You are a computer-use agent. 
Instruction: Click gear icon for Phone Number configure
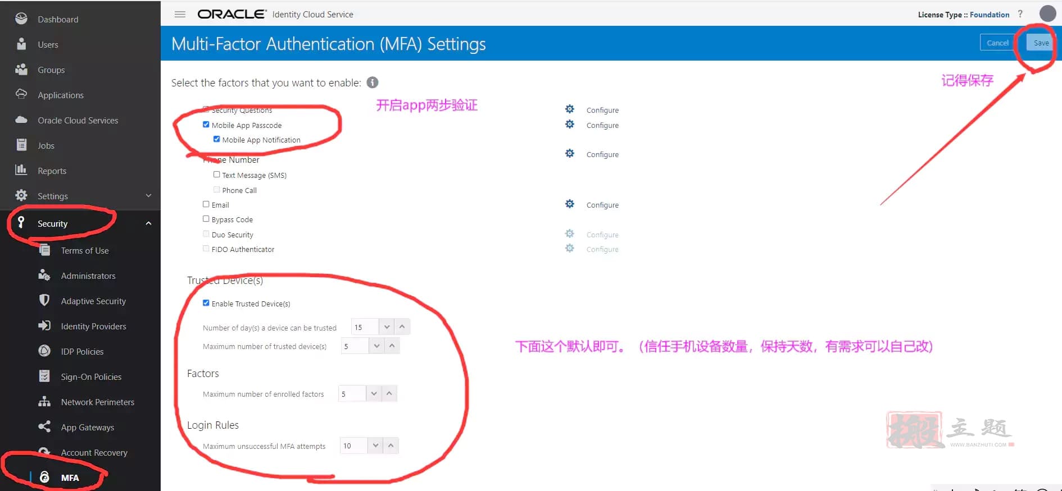[570, 153]
